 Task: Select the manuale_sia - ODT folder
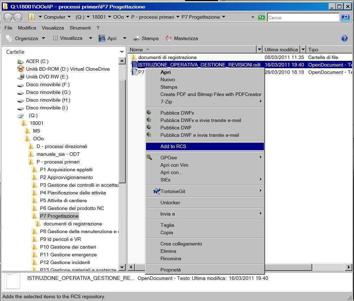(x=58, y=154)
